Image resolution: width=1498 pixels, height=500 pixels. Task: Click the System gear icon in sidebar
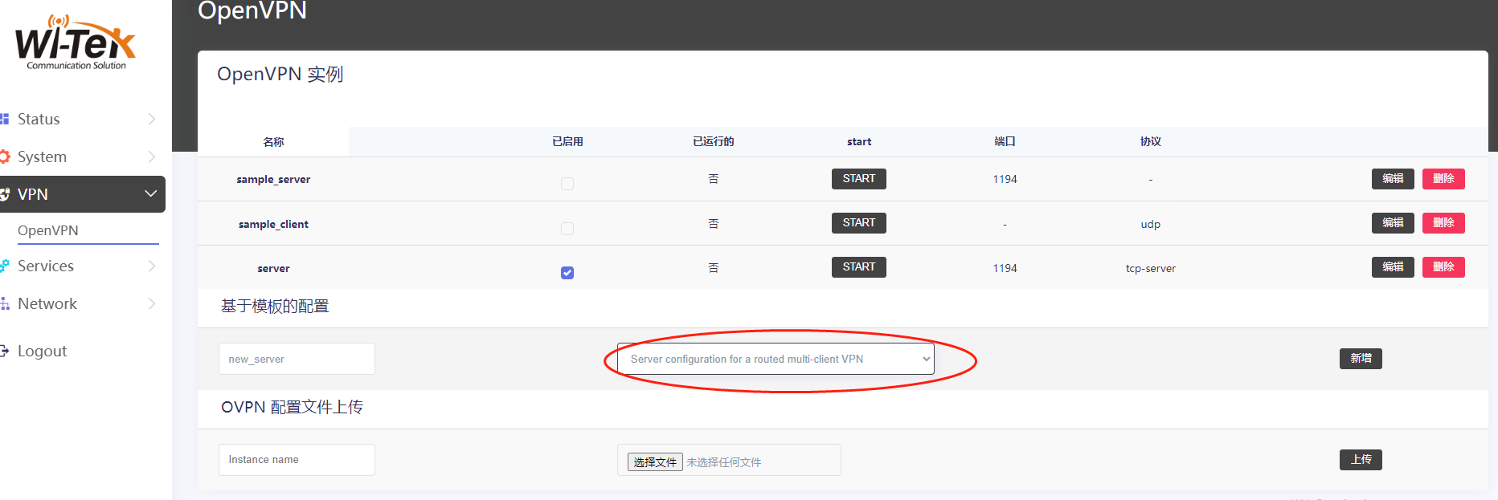[5, 157]
